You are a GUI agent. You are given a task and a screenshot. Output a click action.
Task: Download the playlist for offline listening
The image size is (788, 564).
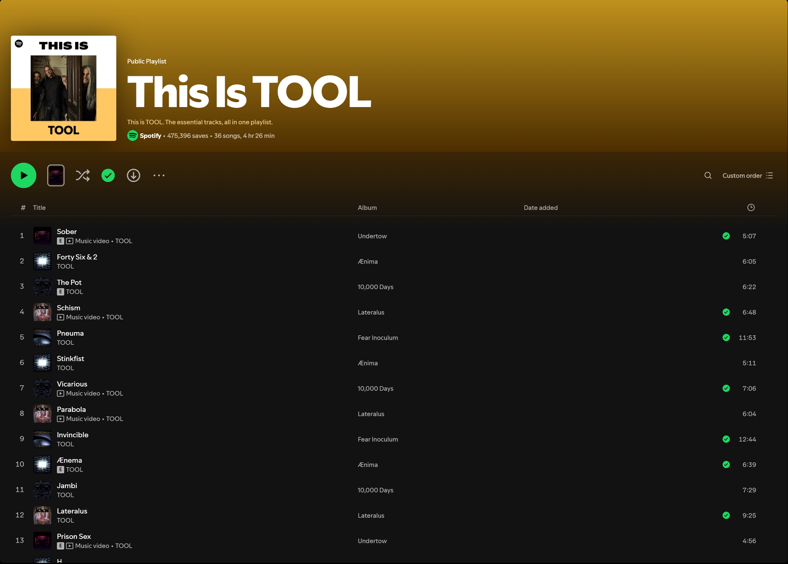point(134,175)
